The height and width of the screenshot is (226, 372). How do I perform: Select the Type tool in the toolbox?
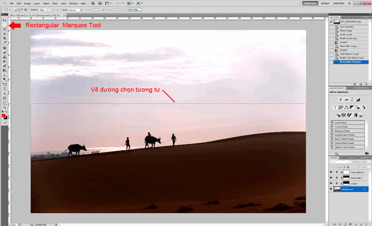click(4, 84)
